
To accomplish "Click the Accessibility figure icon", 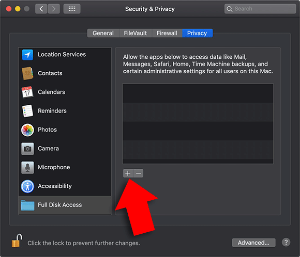I will [x=27, y=186].
